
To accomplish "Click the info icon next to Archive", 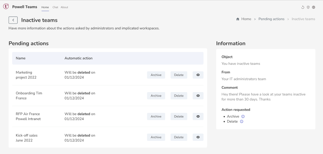I will pos(243,116).
